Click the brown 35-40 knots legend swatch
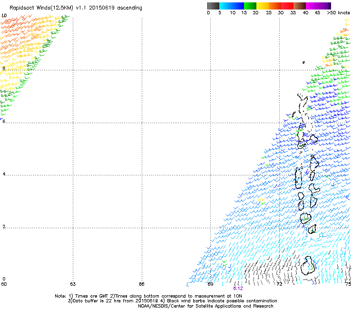The image size is (352, 309). pyautogui.click(x=300, y=6)
